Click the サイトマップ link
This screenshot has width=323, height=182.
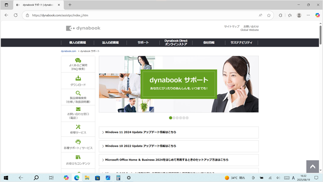(x=232, y=26)
